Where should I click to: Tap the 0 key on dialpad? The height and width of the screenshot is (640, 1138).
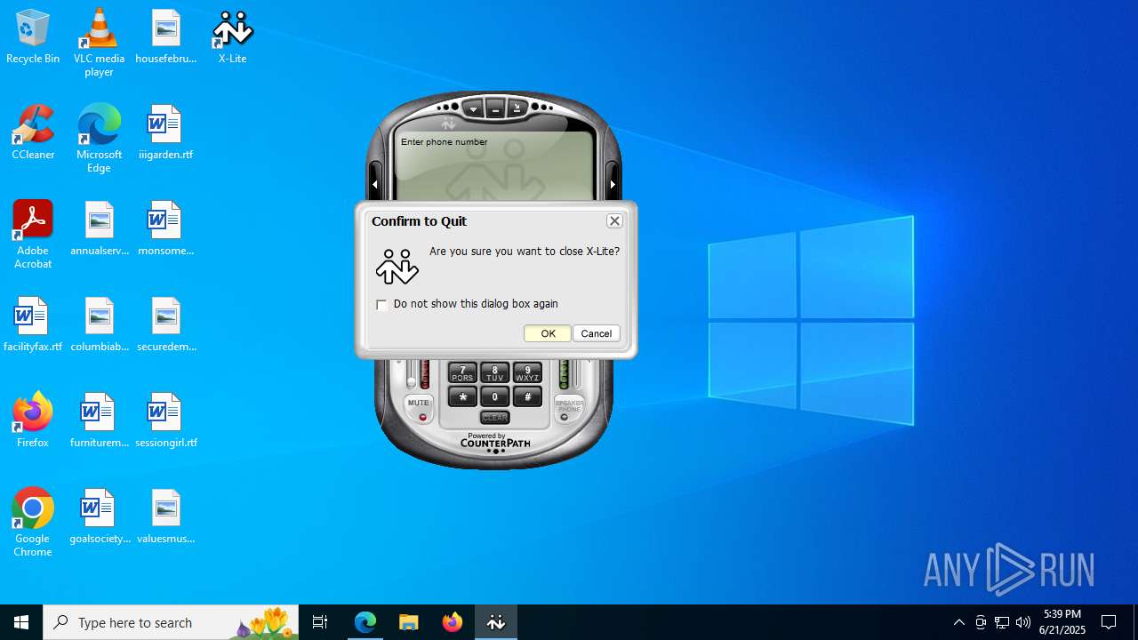495,396
